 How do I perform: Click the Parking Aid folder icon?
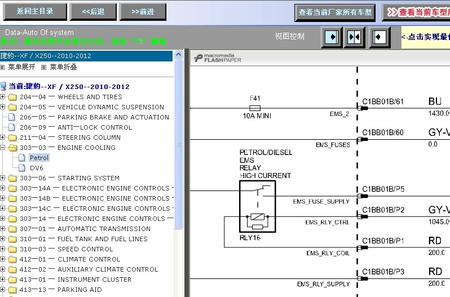(12, 290)
